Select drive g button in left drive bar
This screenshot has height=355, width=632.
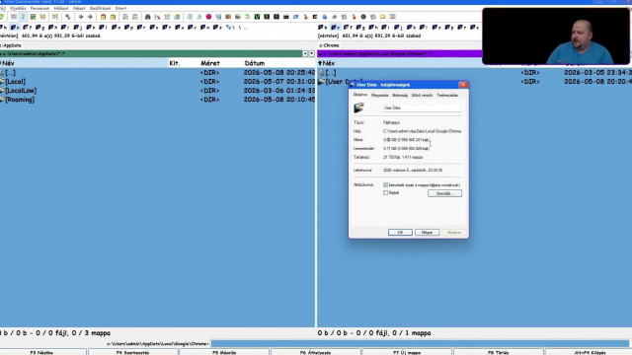coord(39,28)
